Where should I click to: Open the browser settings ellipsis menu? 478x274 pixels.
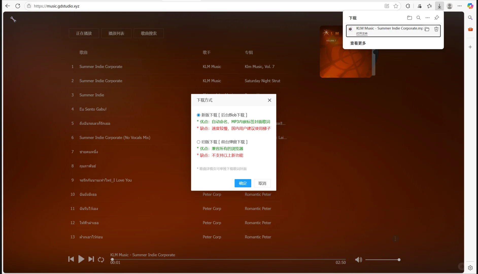460,6
